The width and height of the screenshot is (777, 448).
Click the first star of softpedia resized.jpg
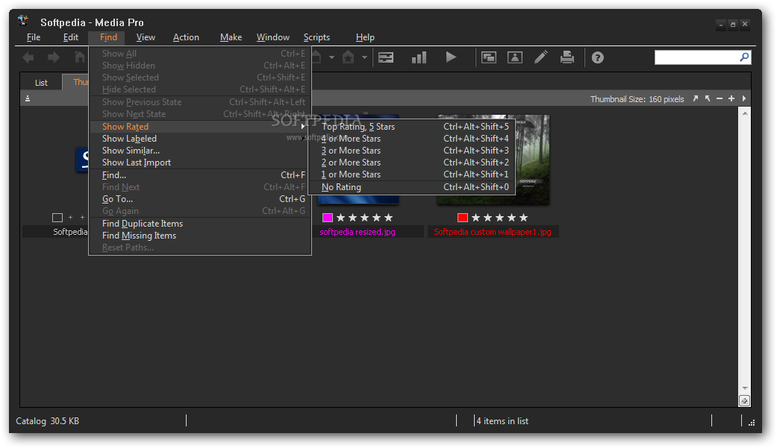point(340,218)
